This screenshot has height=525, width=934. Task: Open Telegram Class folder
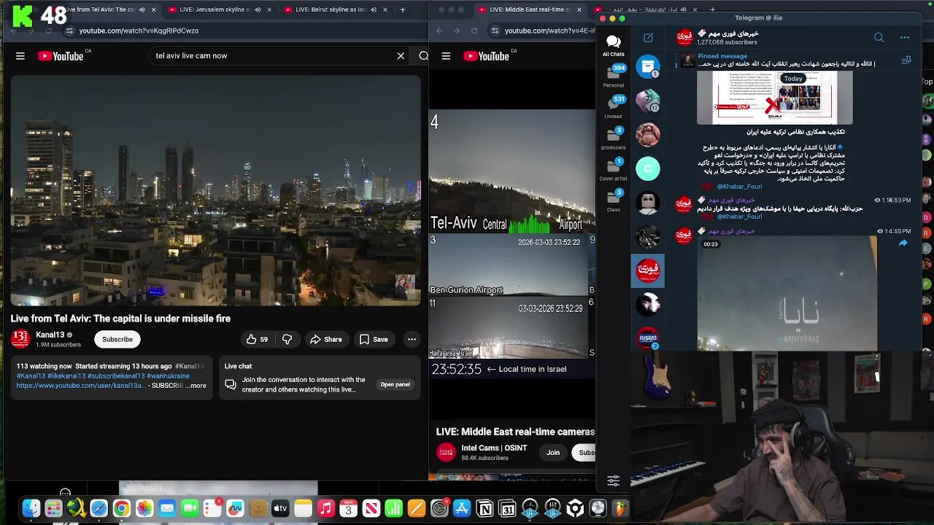(x=614, y=201)
